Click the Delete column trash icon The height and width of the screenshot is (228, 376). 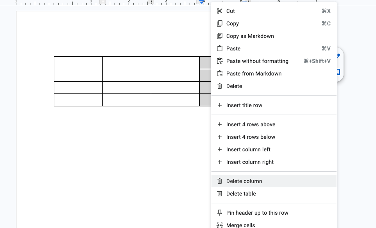tap(220, 181)
